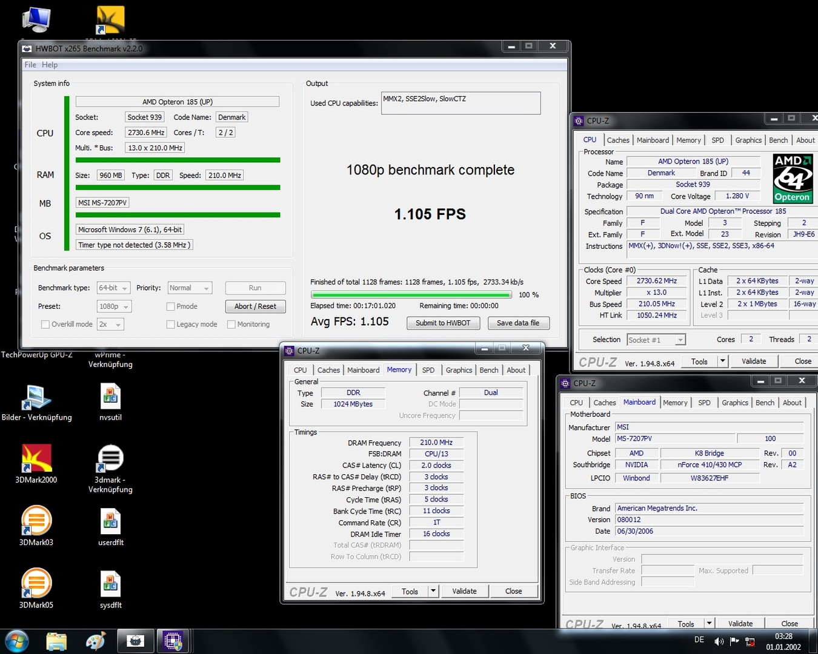This screenshot has height=654, width=818.
Task: Switch to the HWBOT x265 taskbar button
Action: click(136, 641)
